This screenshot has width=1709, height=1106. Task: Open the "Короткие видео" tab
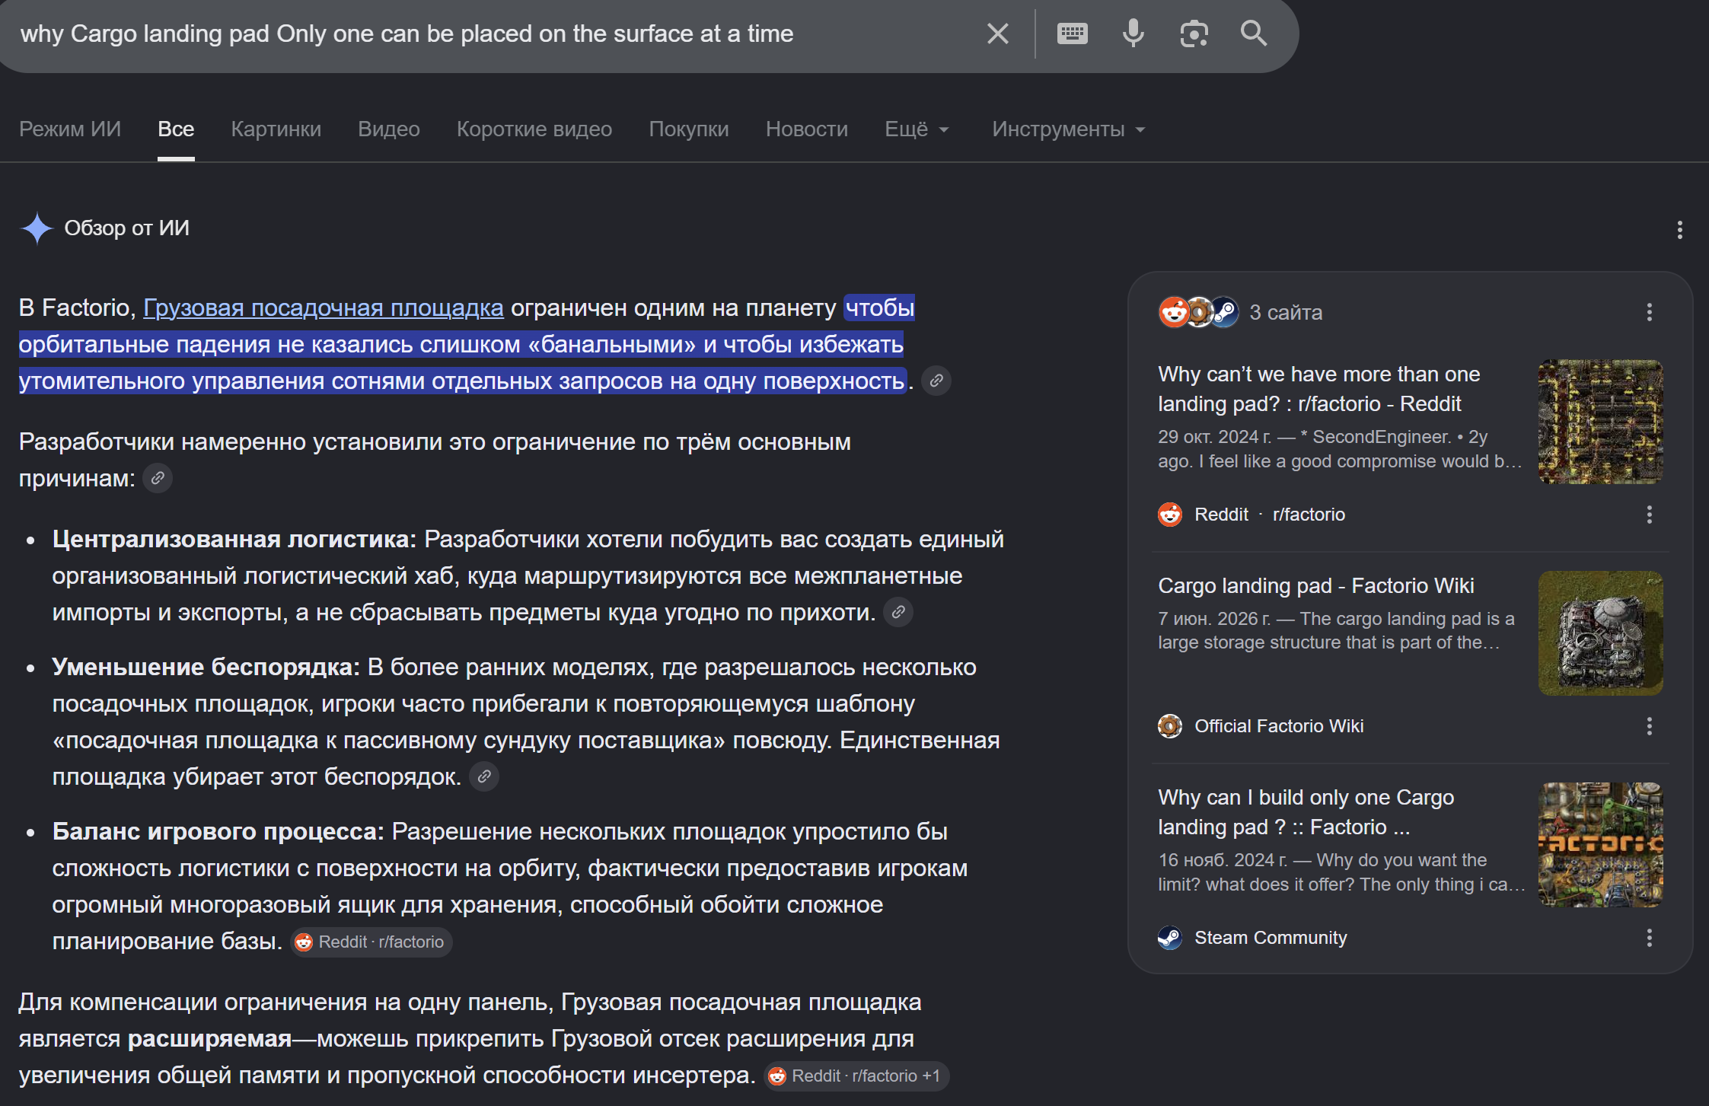[x=534, y=129]
